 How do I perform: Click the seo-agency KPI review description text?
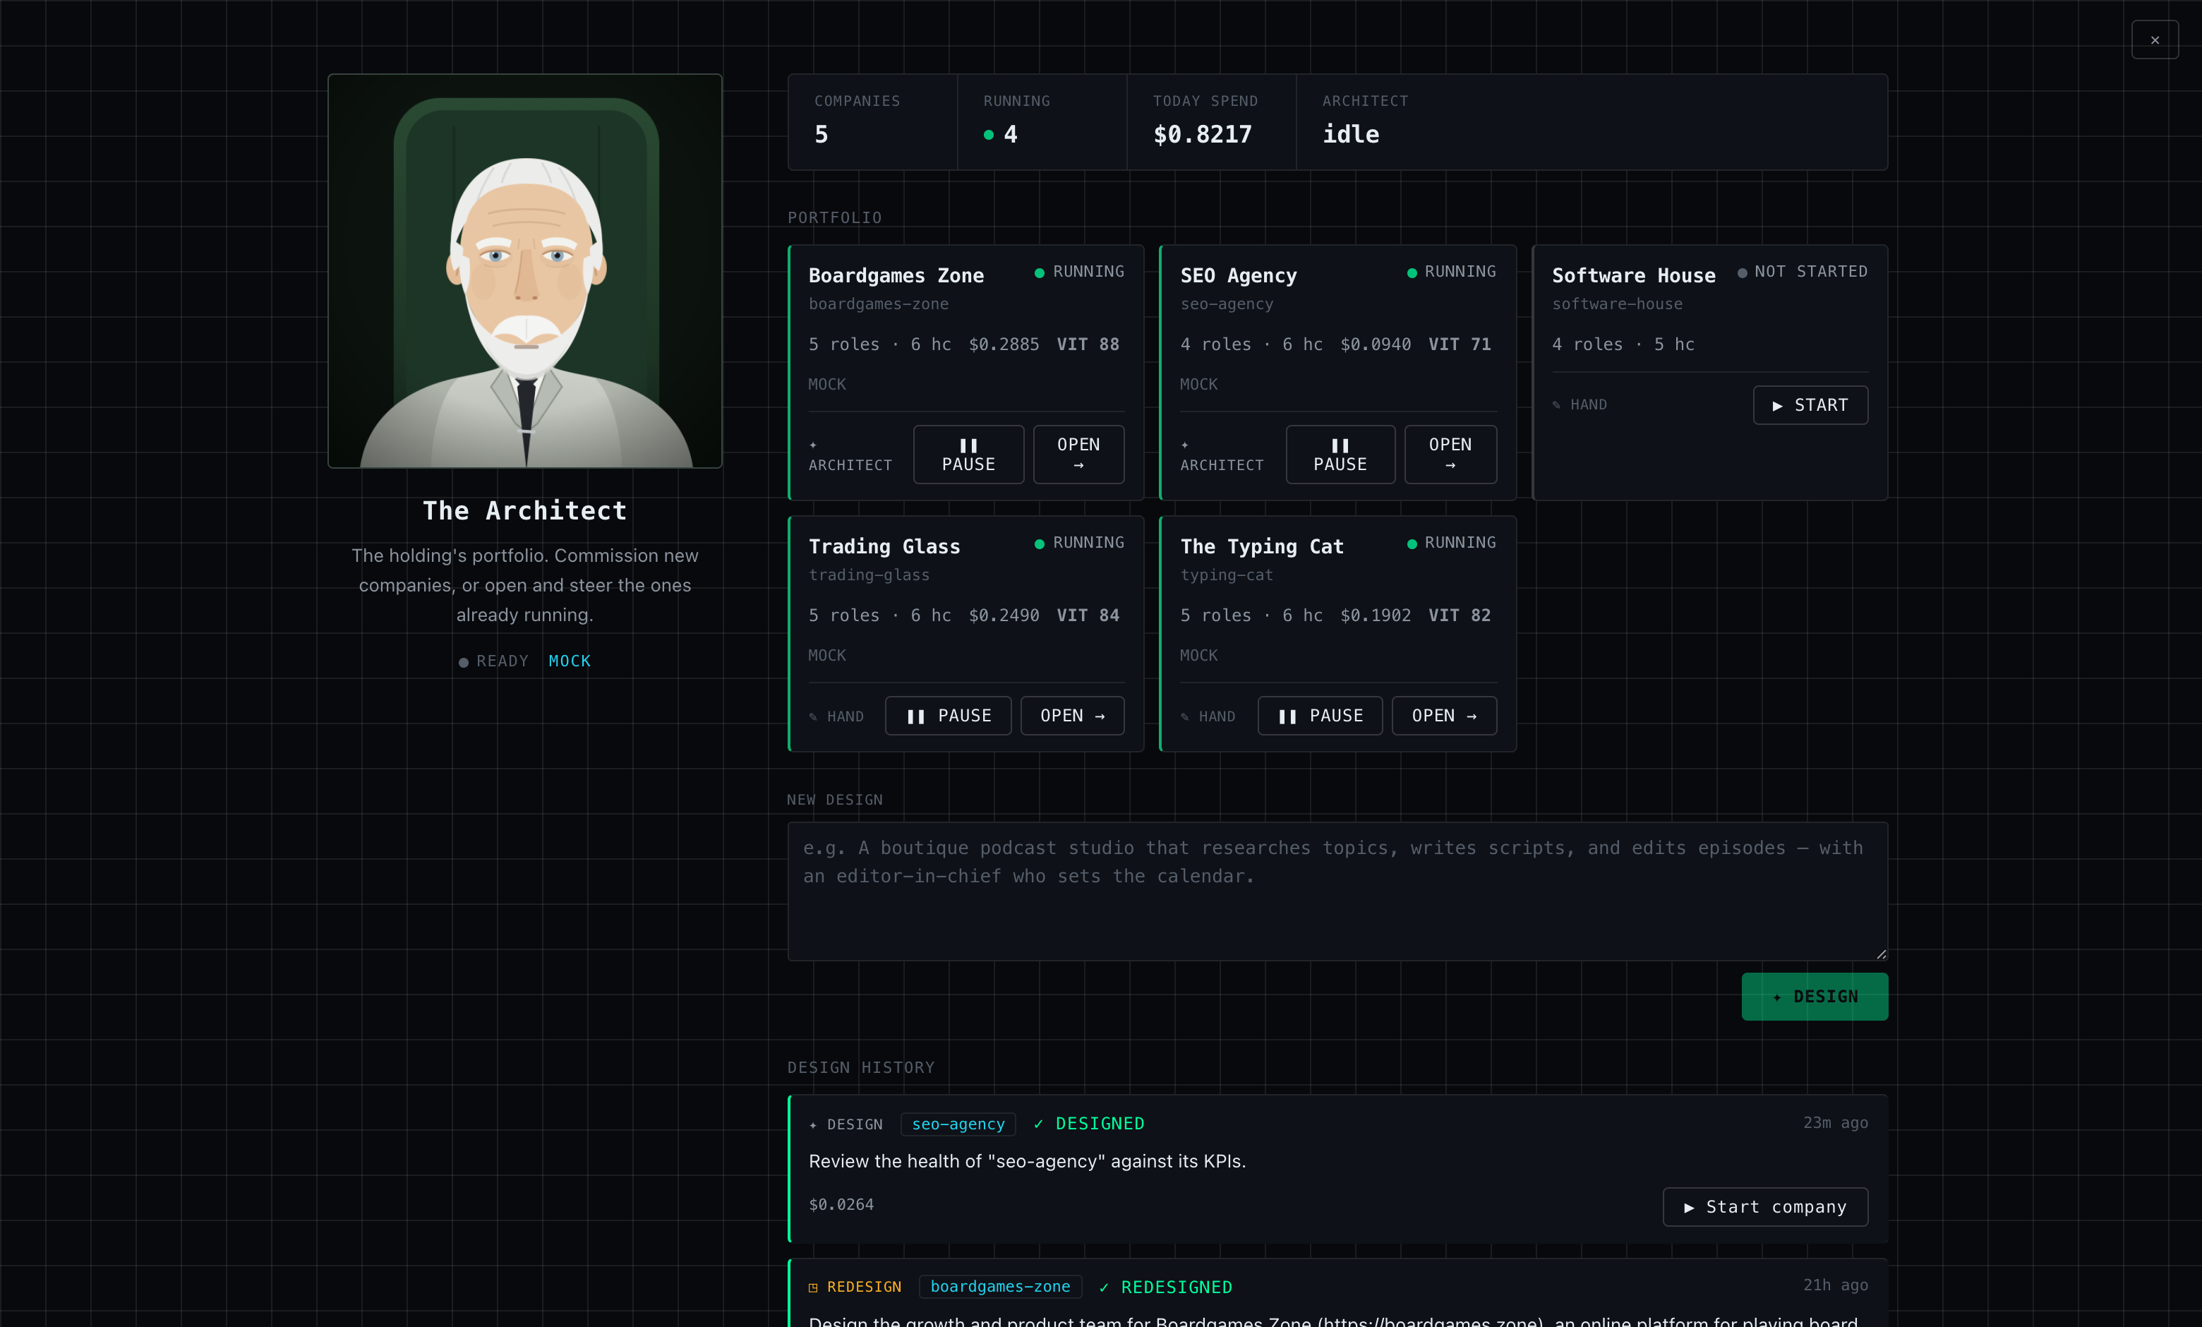(1027, 1161)
